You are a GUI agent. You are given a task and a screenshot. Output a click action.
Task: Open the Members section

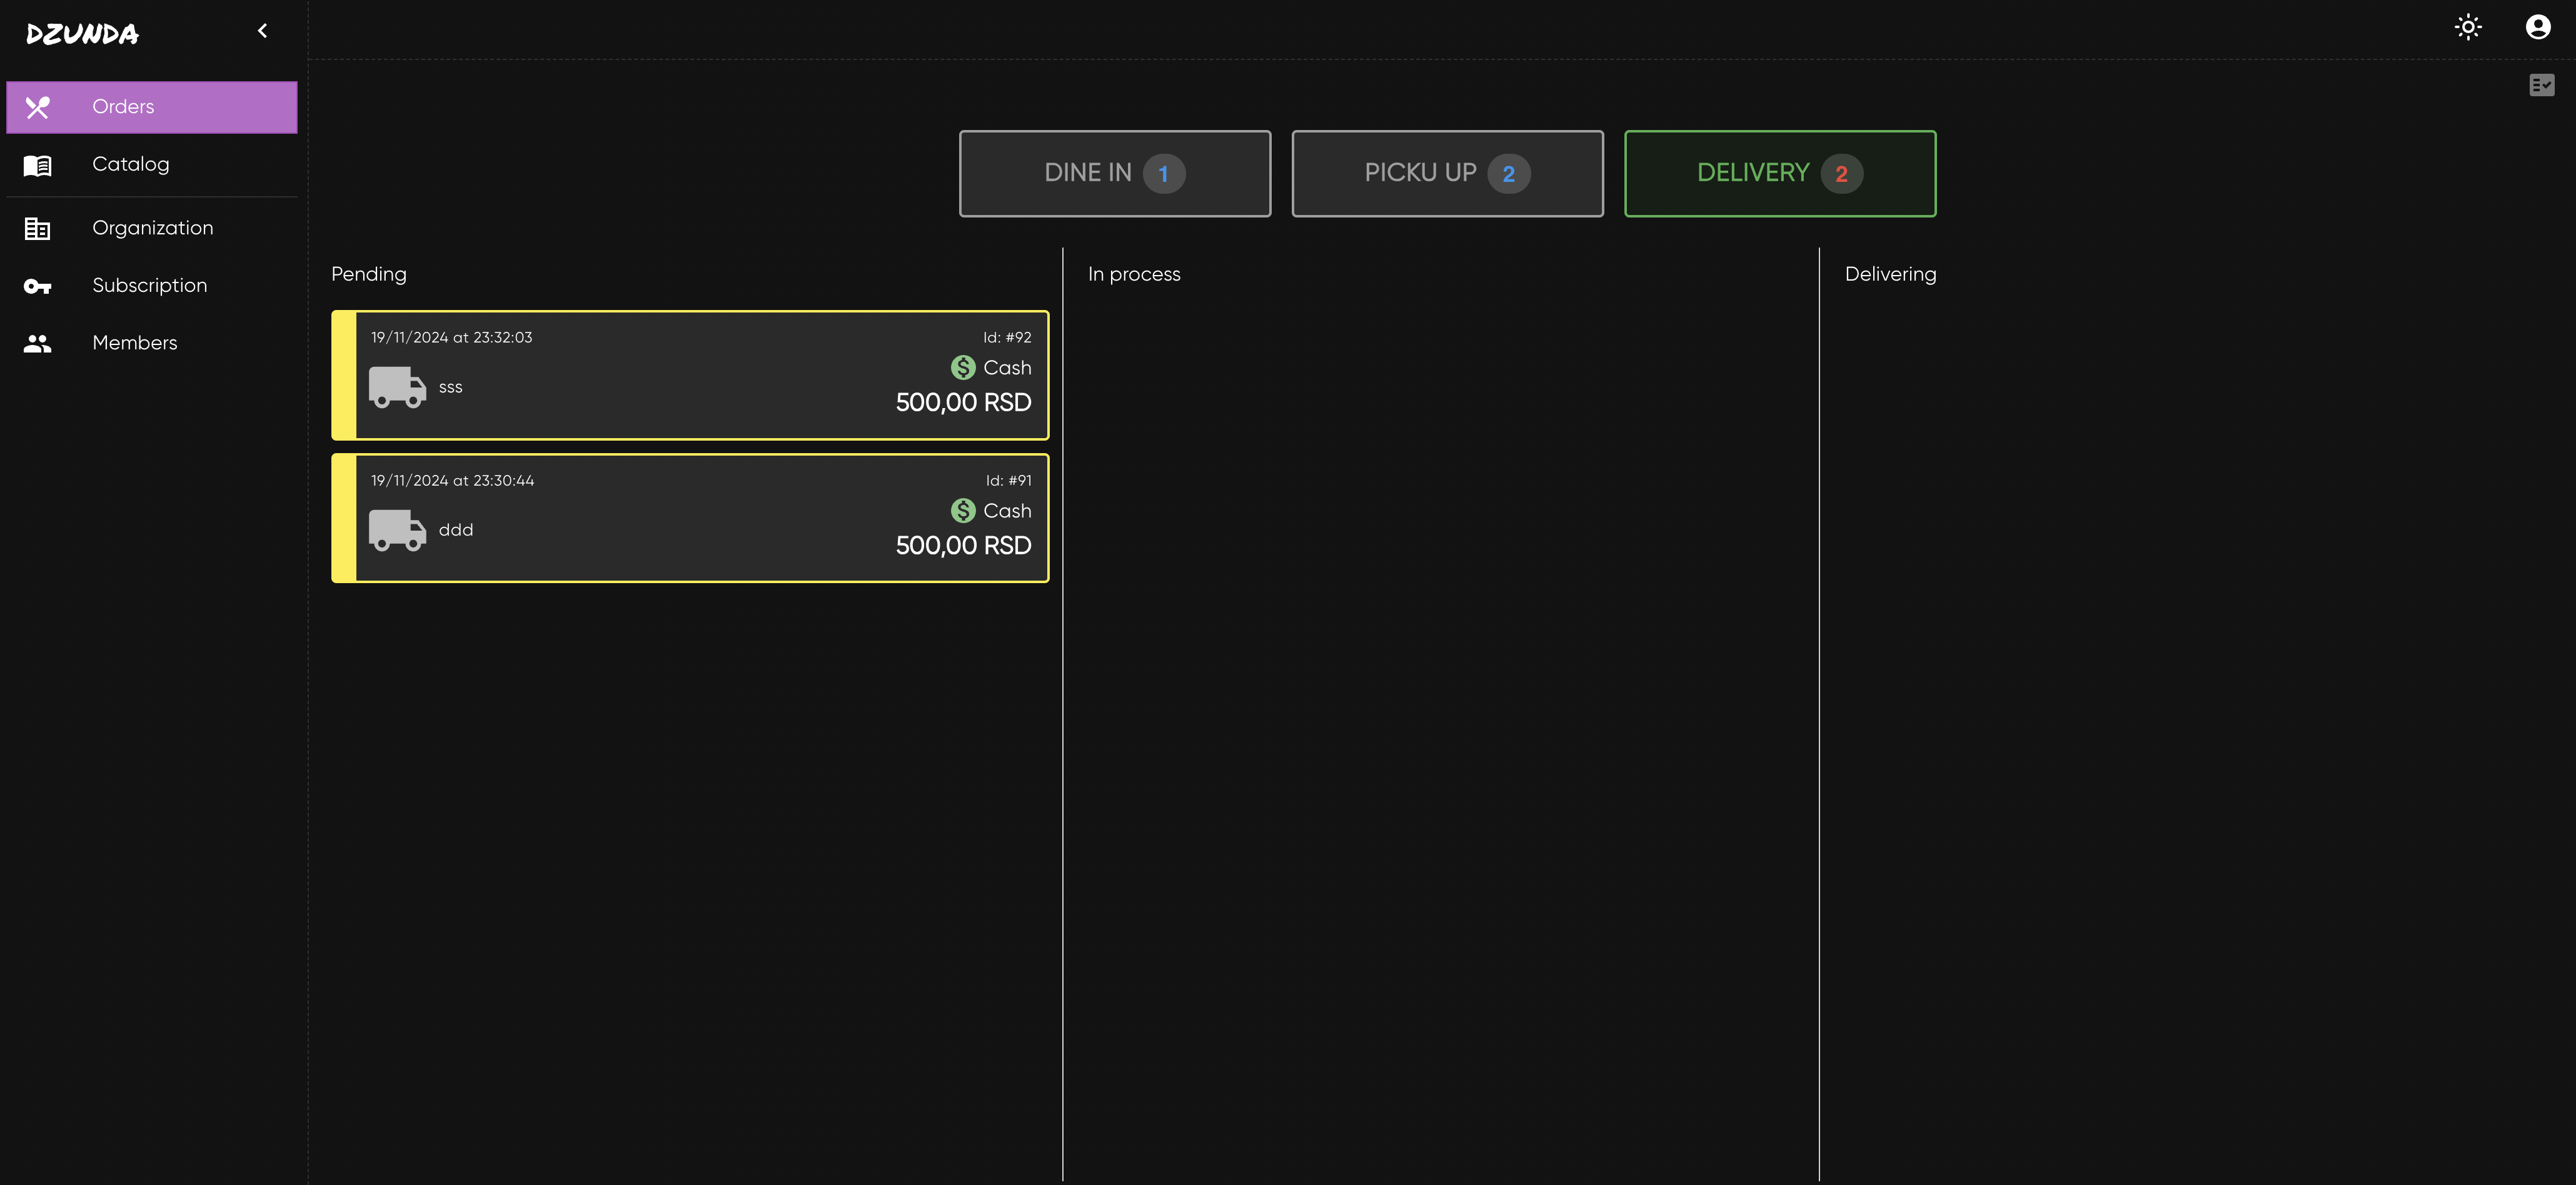135,343
